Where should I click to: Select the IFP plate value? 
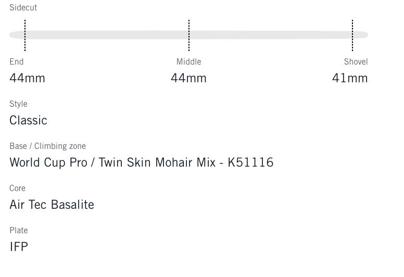coord(19,247)
